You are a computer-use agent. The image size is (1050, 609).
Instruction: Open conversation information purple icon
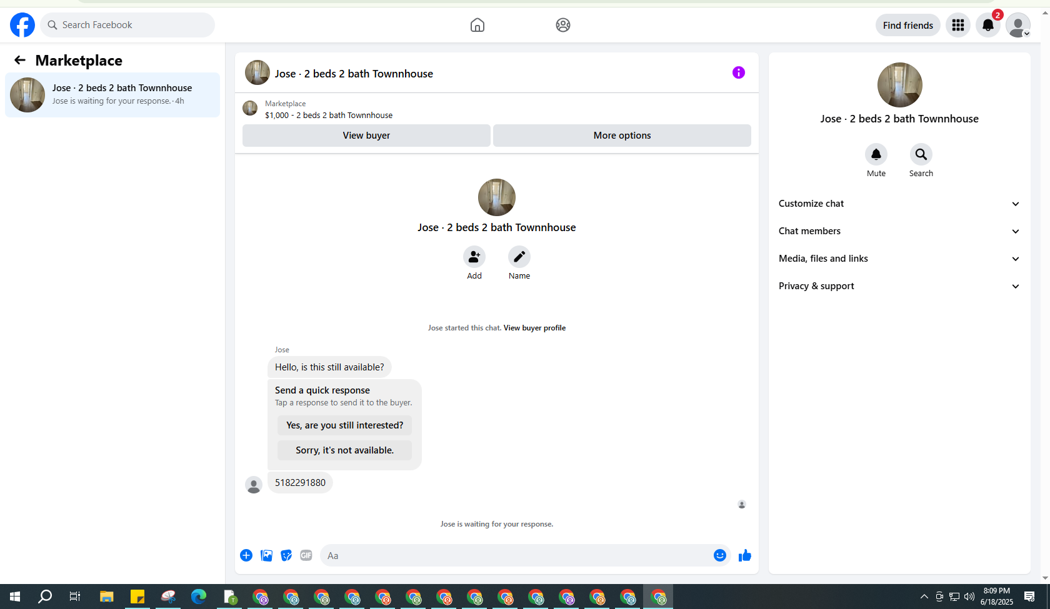point(739,72)
